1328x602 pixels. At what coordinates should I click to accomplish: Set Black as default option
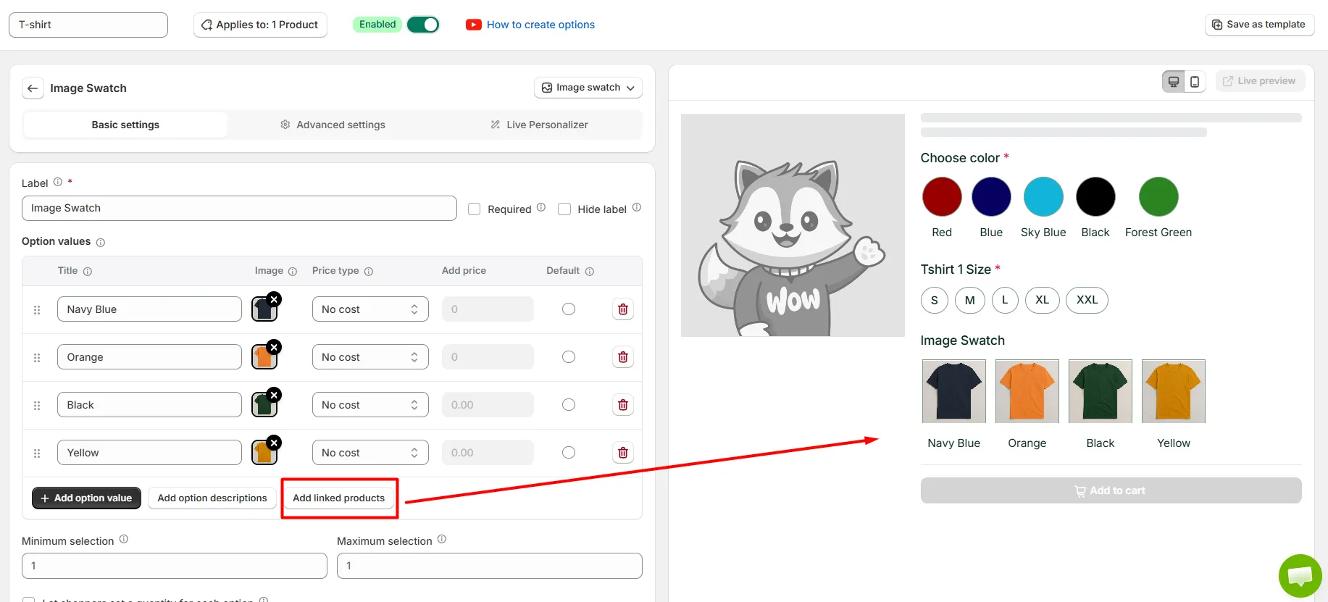pyautogui.click(x=569, y=405)
